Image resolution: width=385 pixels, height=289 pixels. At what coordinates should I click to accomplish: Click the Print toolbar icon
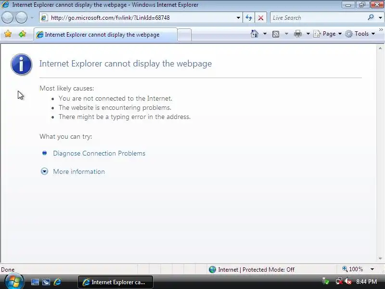point(297,34)
